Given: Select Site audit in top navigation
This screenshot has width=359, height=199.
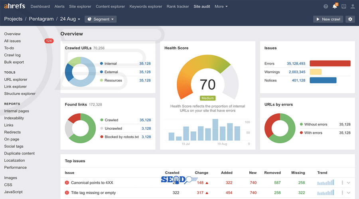Looking at the screenshot, I should (x=202, y=6).
